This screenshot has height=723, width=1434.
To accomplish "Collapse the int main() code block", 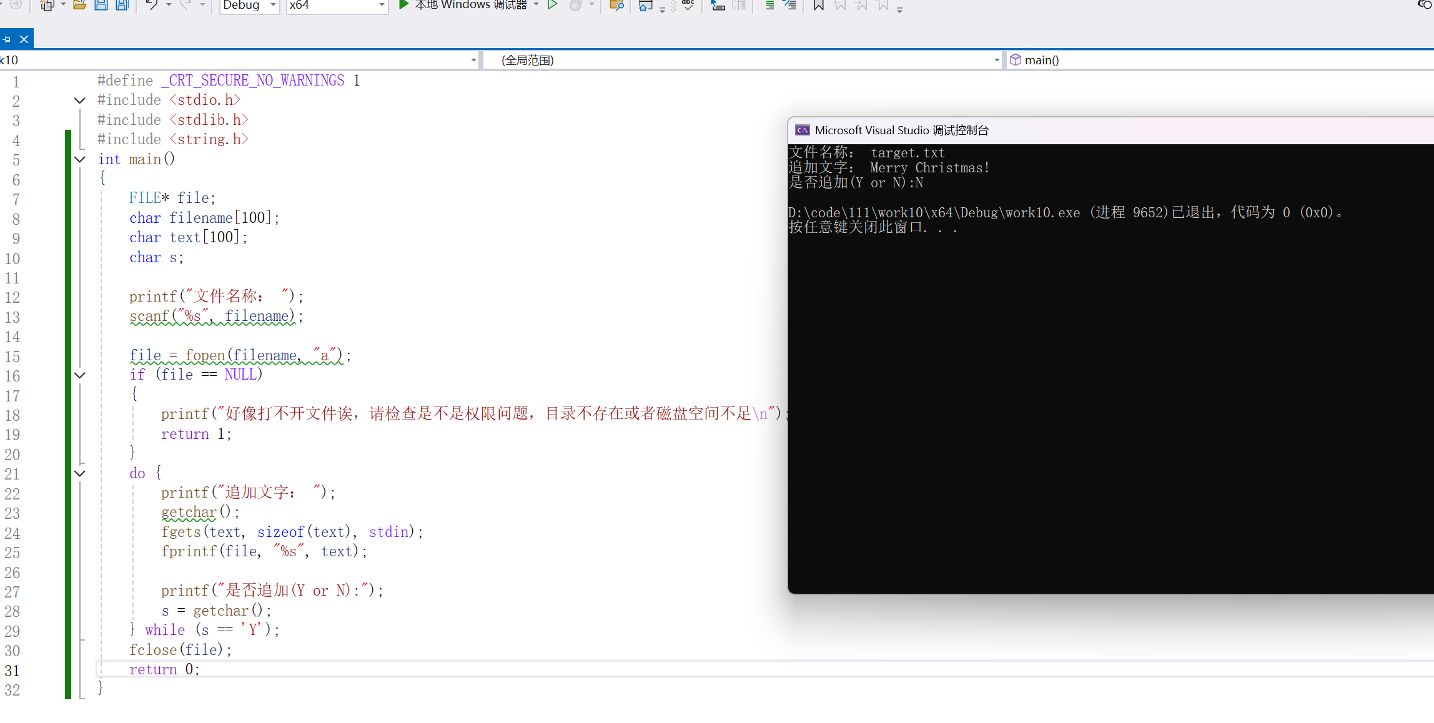I will [80, 159].
